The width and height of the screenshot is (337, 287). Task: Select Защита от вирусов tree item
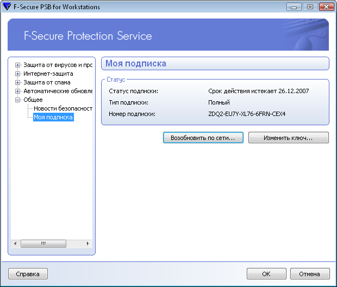click(58, 65)
